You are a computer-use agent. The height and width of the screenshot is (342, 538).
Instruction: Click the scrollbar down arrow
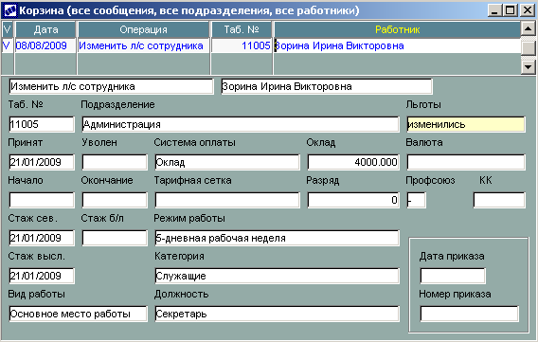click(x=528, y=67)
